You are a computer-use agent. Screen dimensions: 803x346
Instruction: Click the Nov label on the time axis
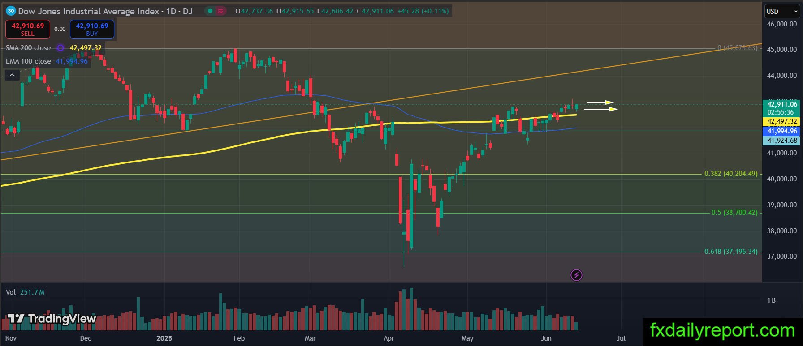11,338
